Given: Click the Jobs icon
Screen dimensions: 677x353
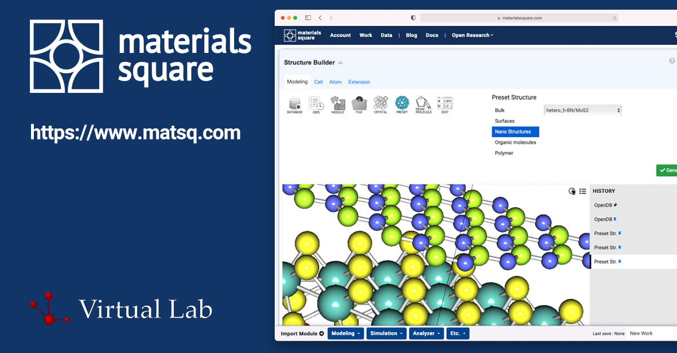Looking at the screenshot, I should pos(315,104).
